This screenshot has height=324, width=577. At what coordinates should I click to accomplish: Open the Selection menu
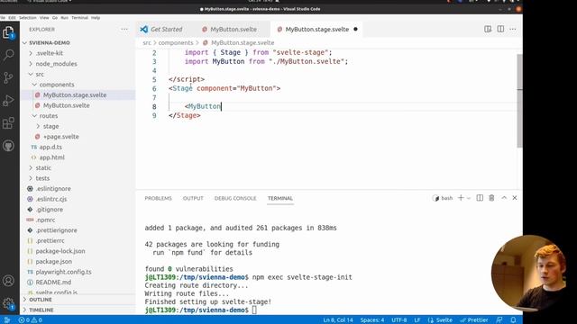pos(28,18)
